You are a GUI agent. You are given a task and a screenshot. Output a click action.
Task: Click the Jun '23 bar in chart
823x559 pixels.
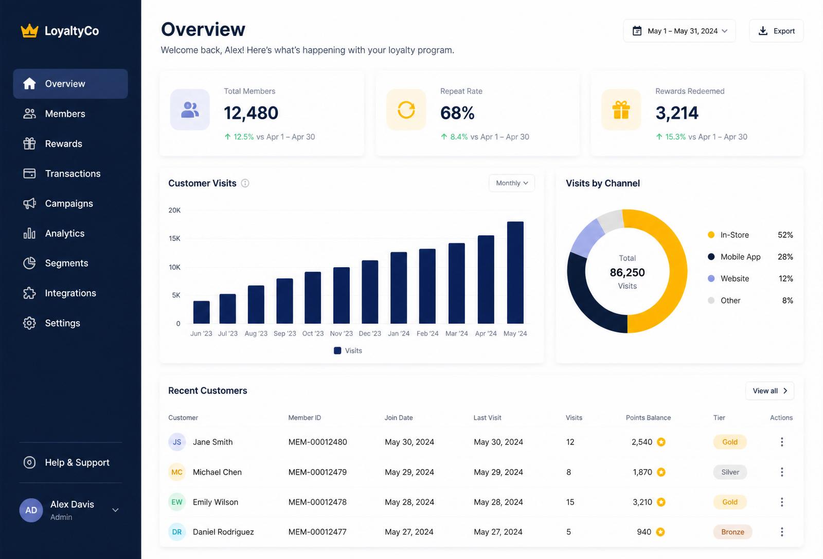coord(201,312)
